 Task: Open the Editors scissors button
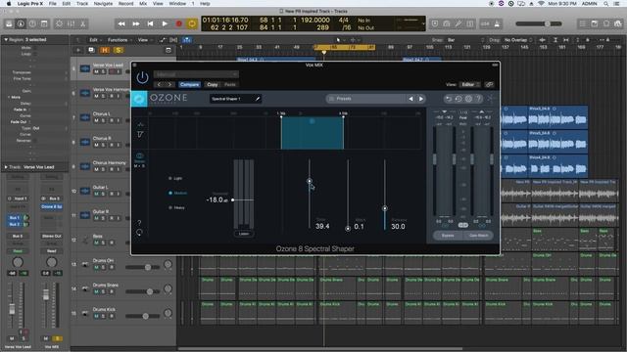82,23
